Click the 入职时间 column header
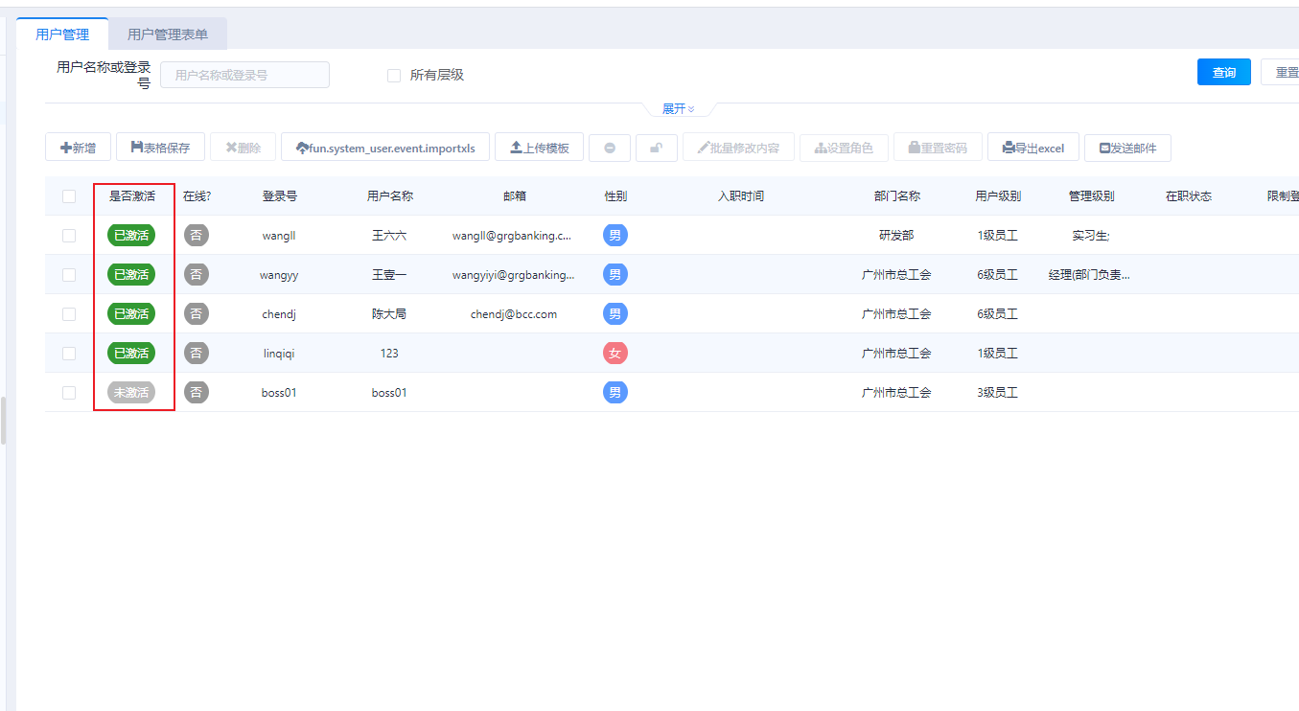Image resolution: width=1299 pixels, height=711 pixels. click(741, 196)
